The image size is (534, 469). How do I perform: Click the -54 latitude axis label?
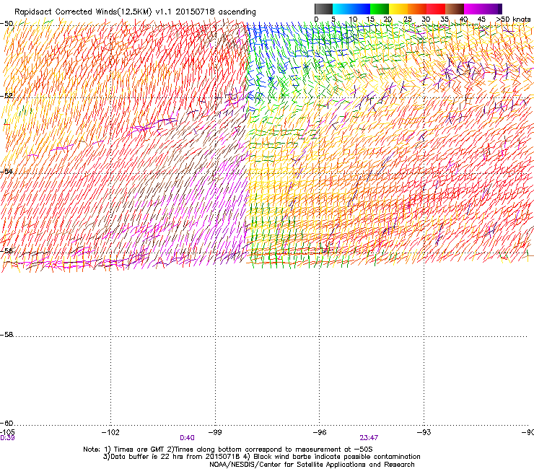tap(6, 171)
